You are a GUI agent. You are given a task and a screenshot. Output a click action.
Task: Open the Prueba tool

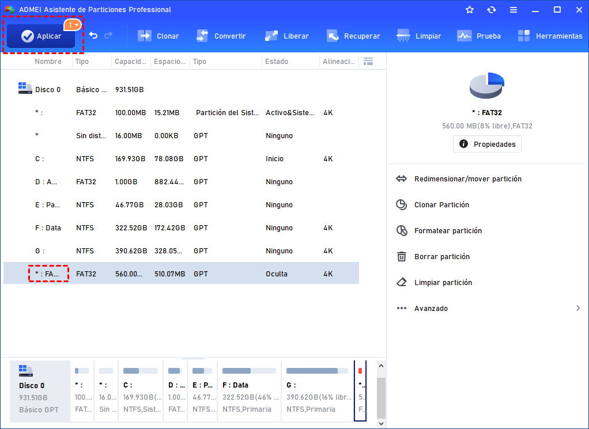[479, 36]
